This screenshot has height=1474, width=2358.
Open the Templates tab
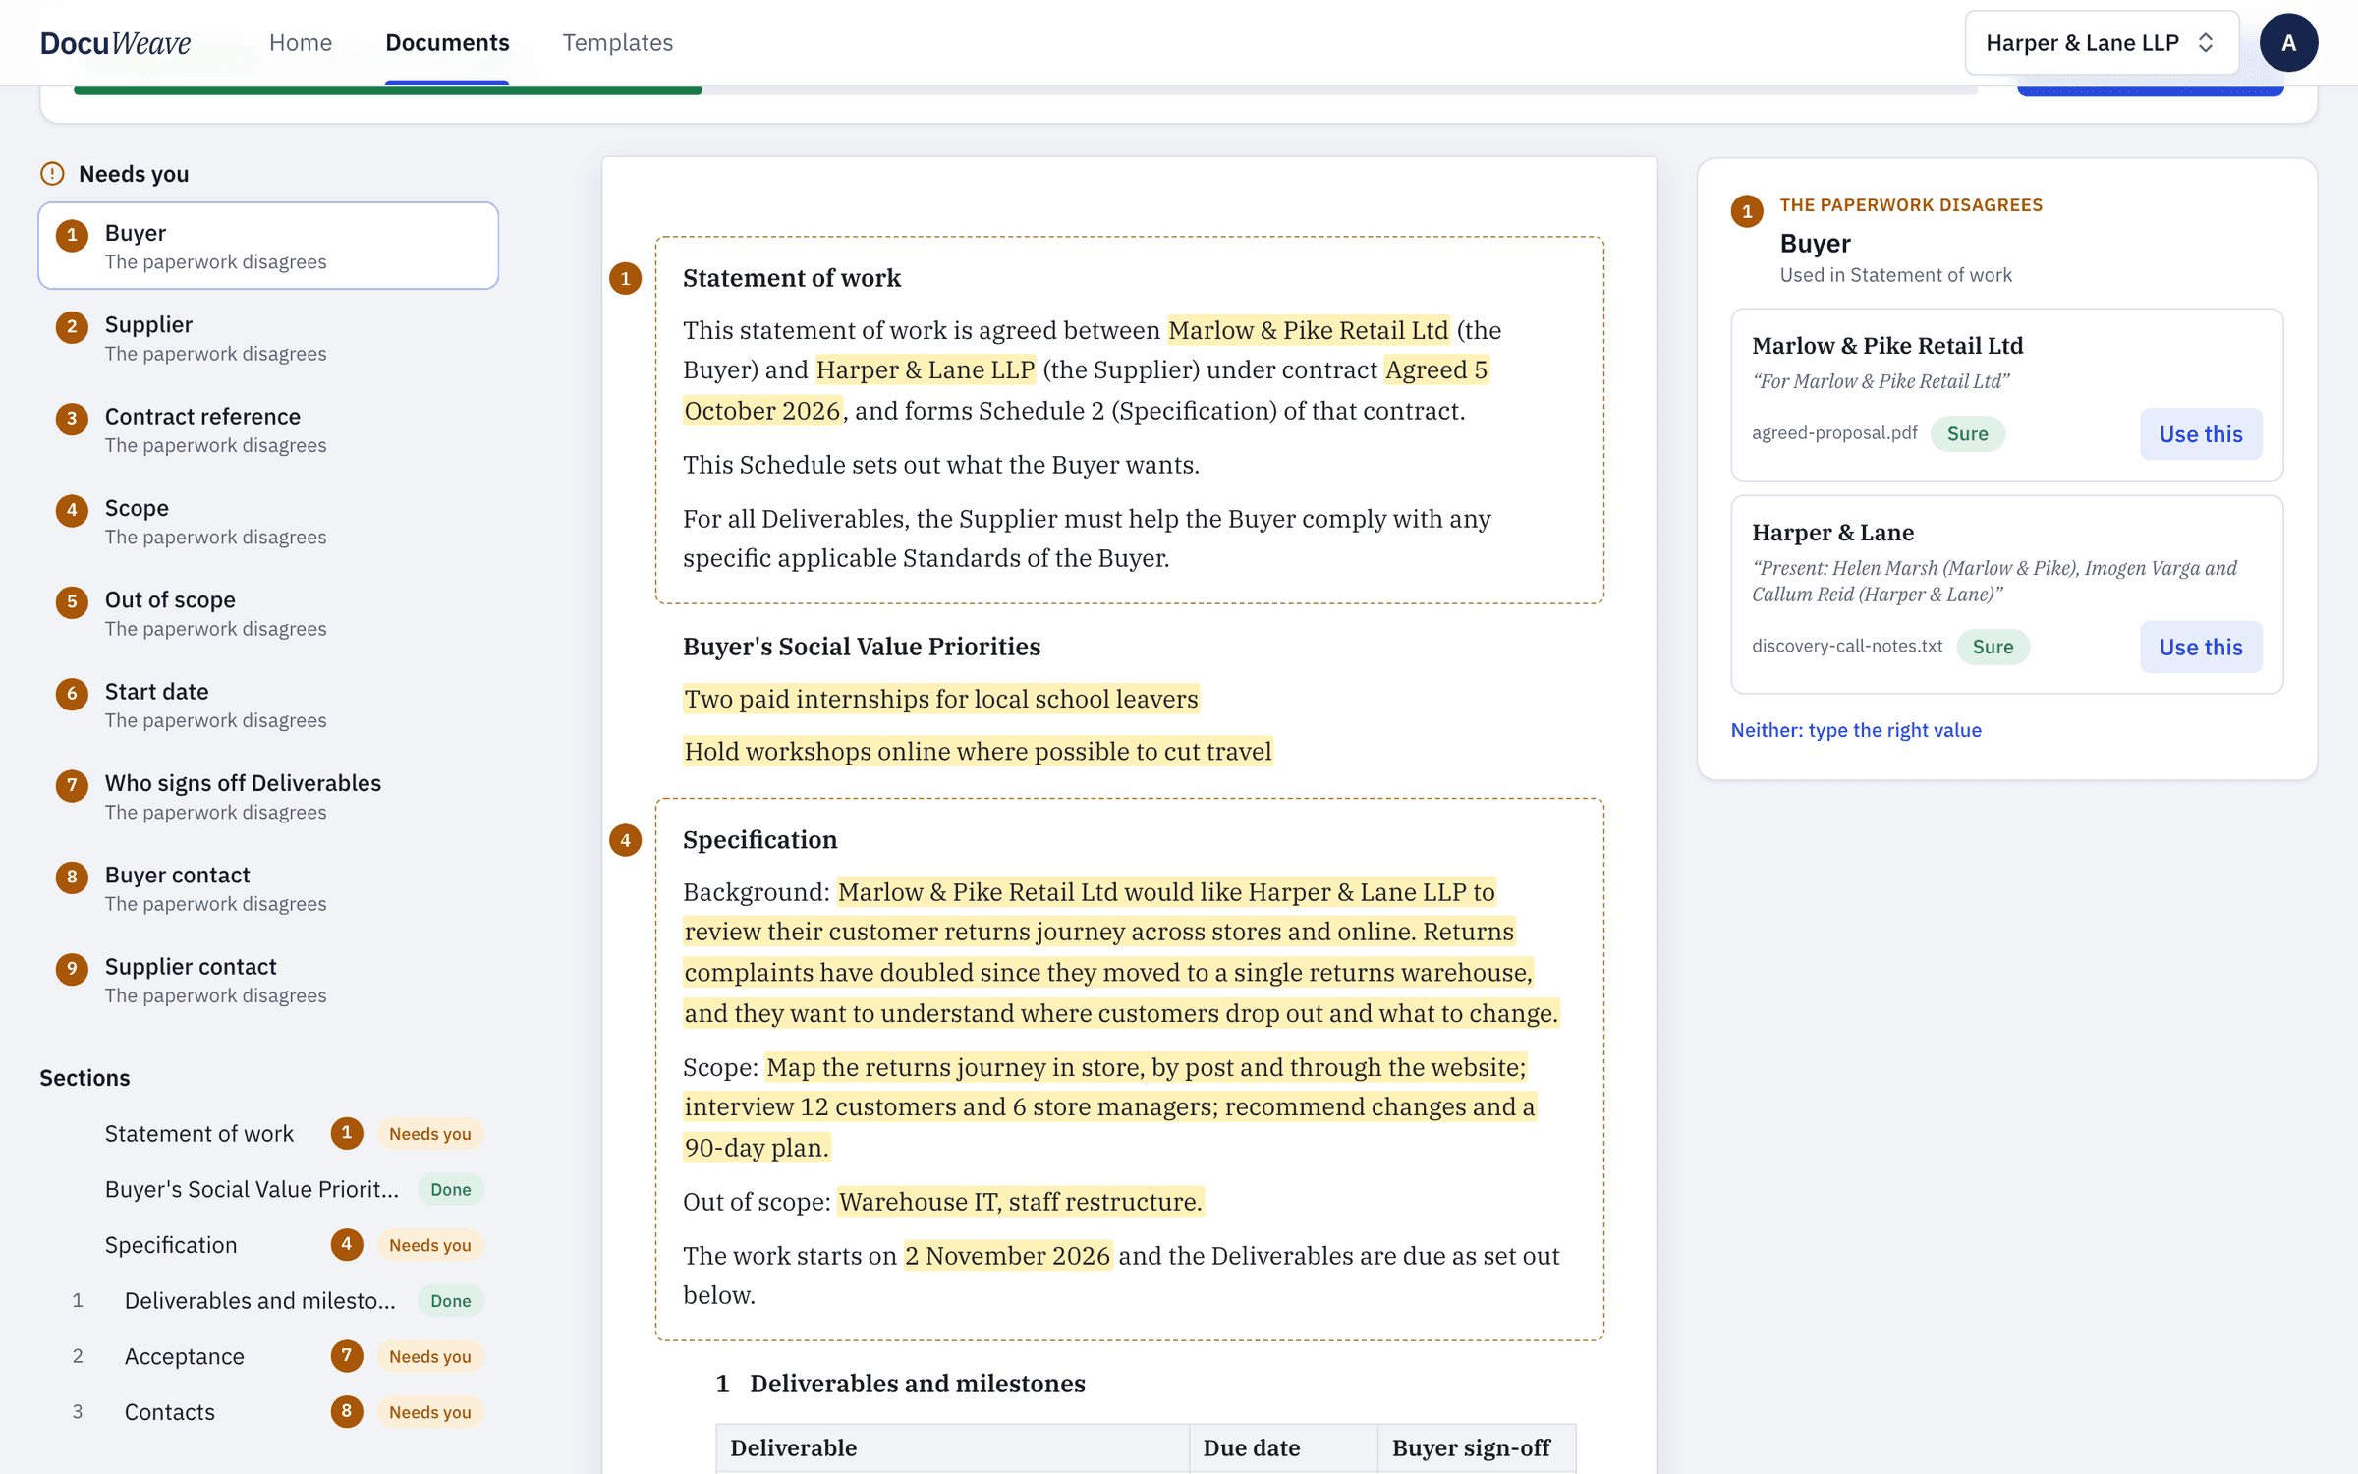[617, 42]
